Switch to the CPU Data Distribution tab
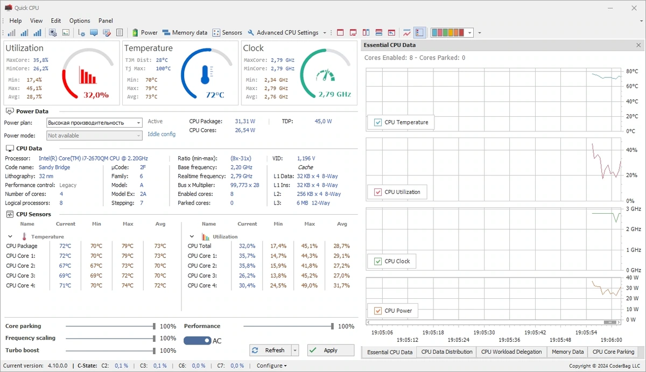 tap(447, 352)
